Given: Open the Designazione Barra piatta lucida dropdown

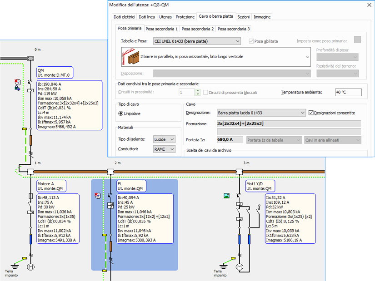Looking at the screenshot, I should point(261,113).
